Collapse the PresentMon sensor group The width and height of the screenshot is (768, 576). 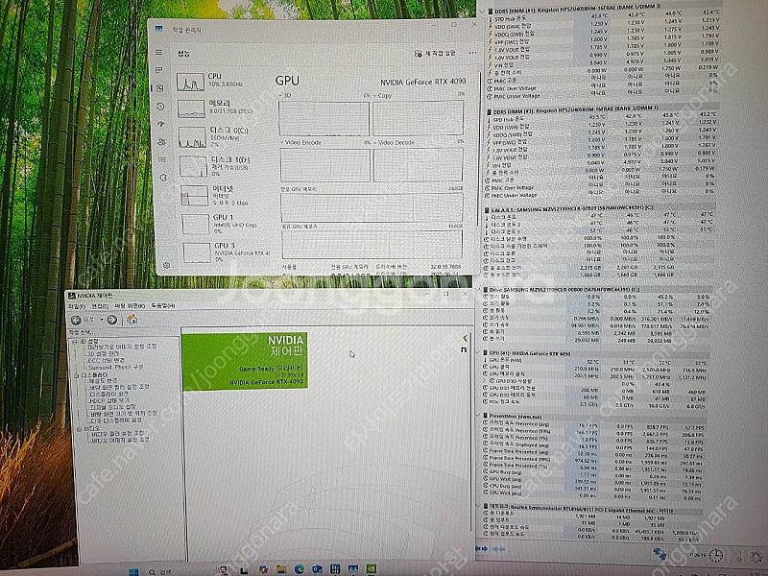478,416
